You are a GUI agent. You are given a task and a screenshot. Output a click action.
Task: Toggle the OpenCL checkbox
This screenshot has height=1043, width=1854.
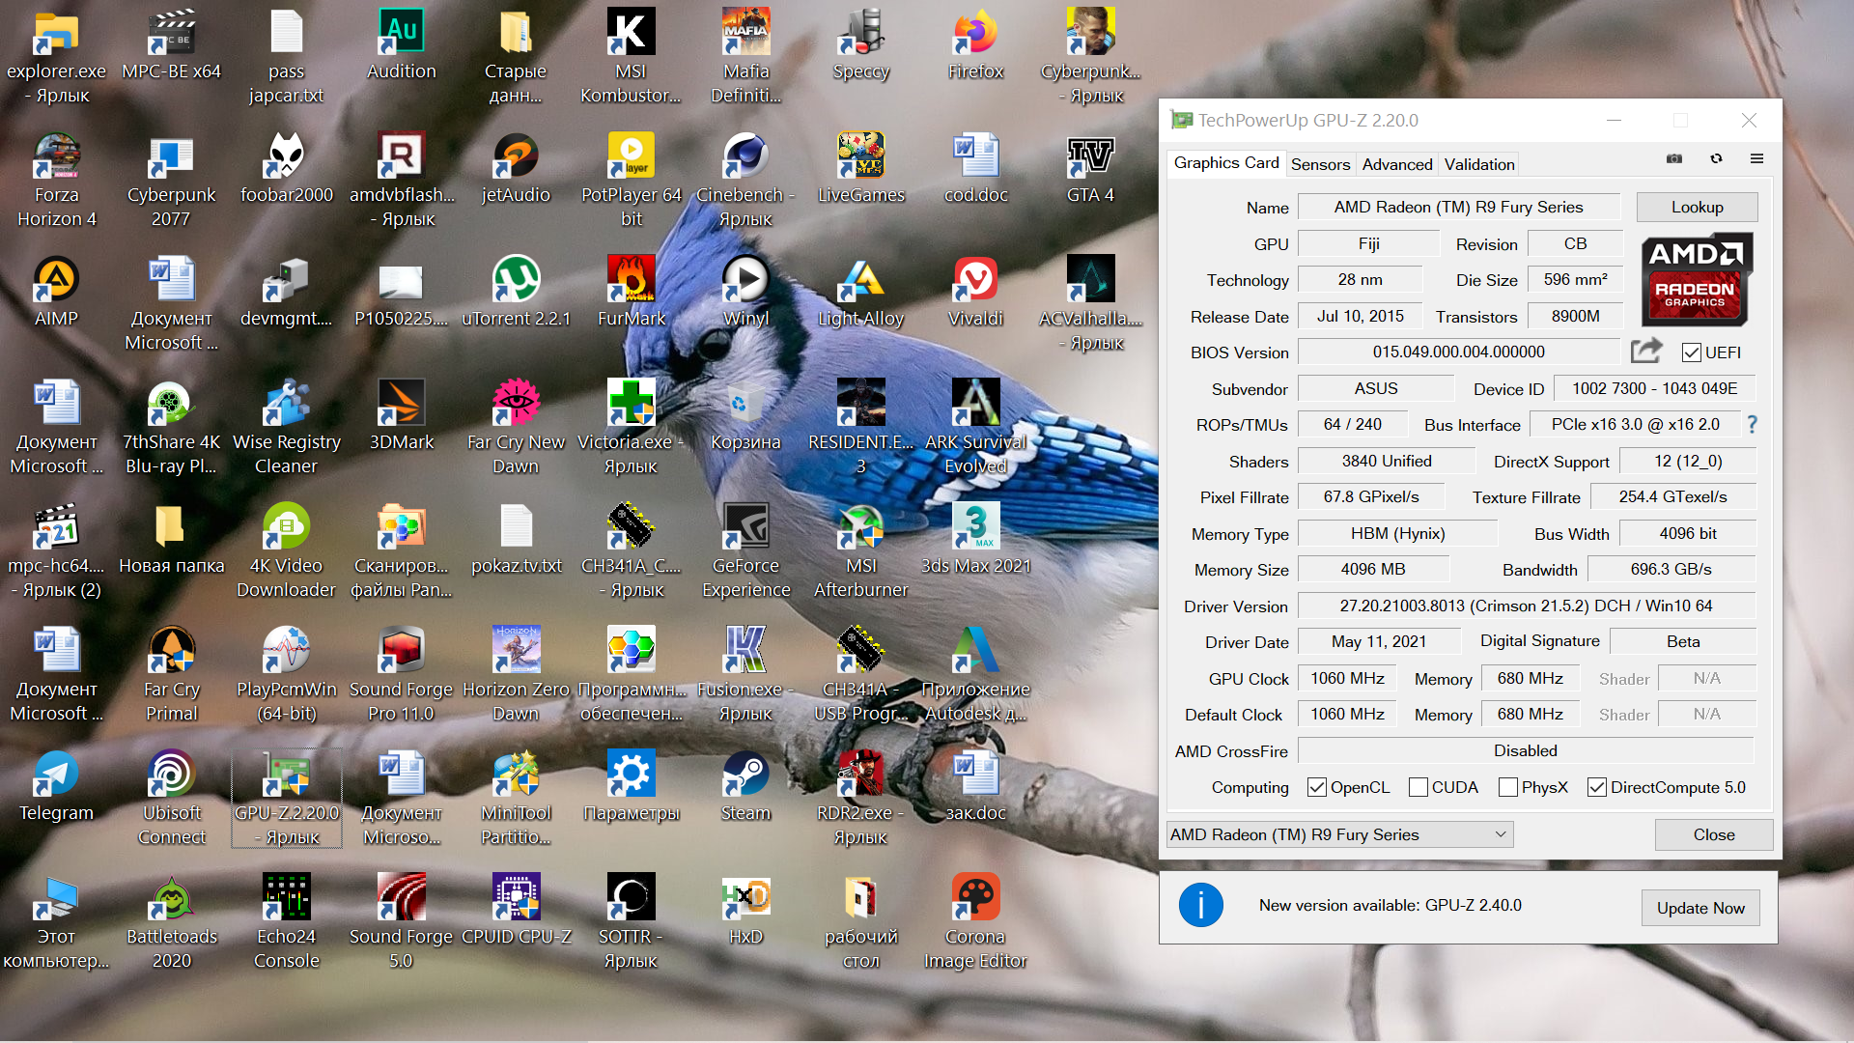coord(1316,787)
